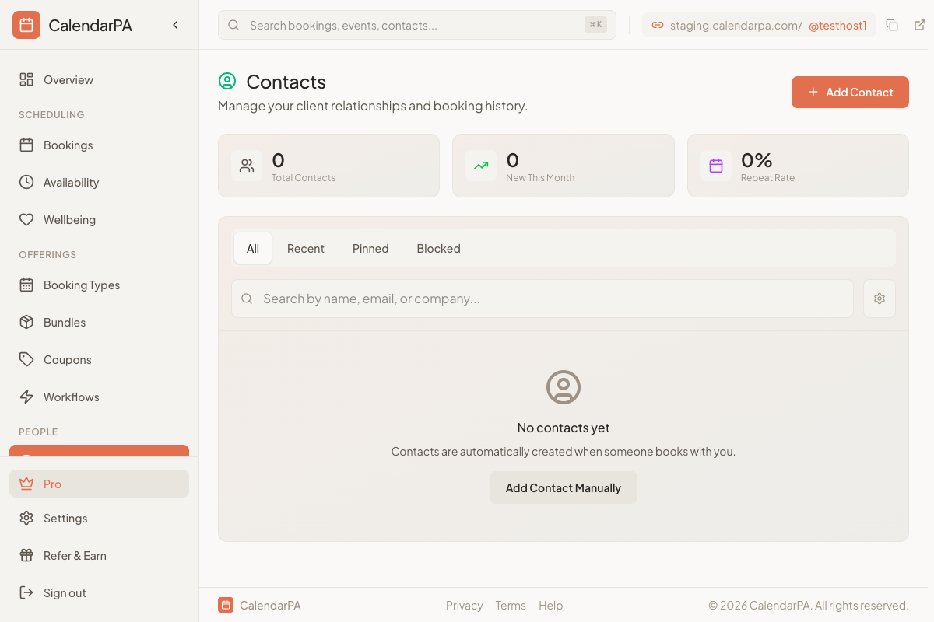
Task: Click Add Contact Manually
Action: (x=563, y=487)
